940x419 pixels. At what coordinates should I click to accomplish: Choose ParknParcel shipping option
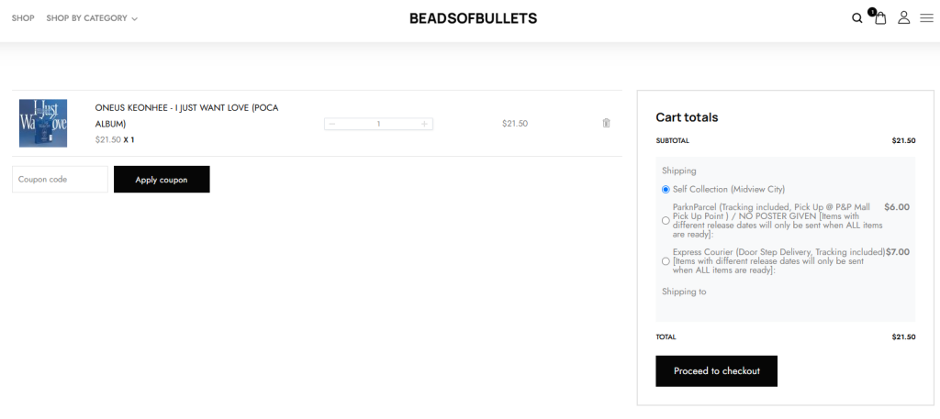pos(666,220)
